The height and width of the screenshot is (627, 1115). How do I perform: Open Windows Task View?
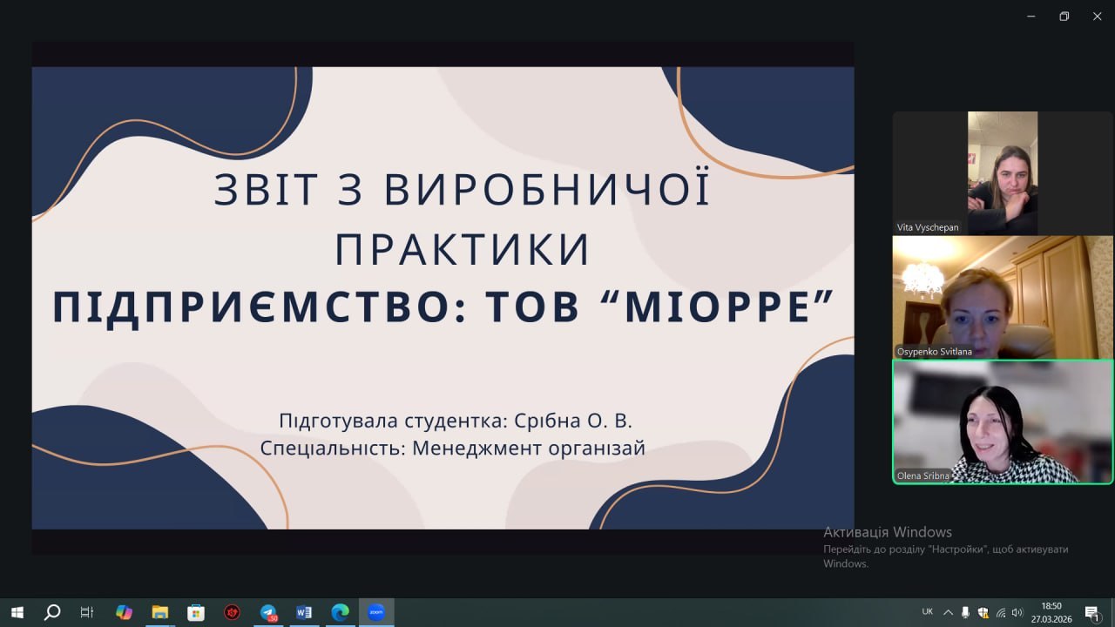coord(87,612)
